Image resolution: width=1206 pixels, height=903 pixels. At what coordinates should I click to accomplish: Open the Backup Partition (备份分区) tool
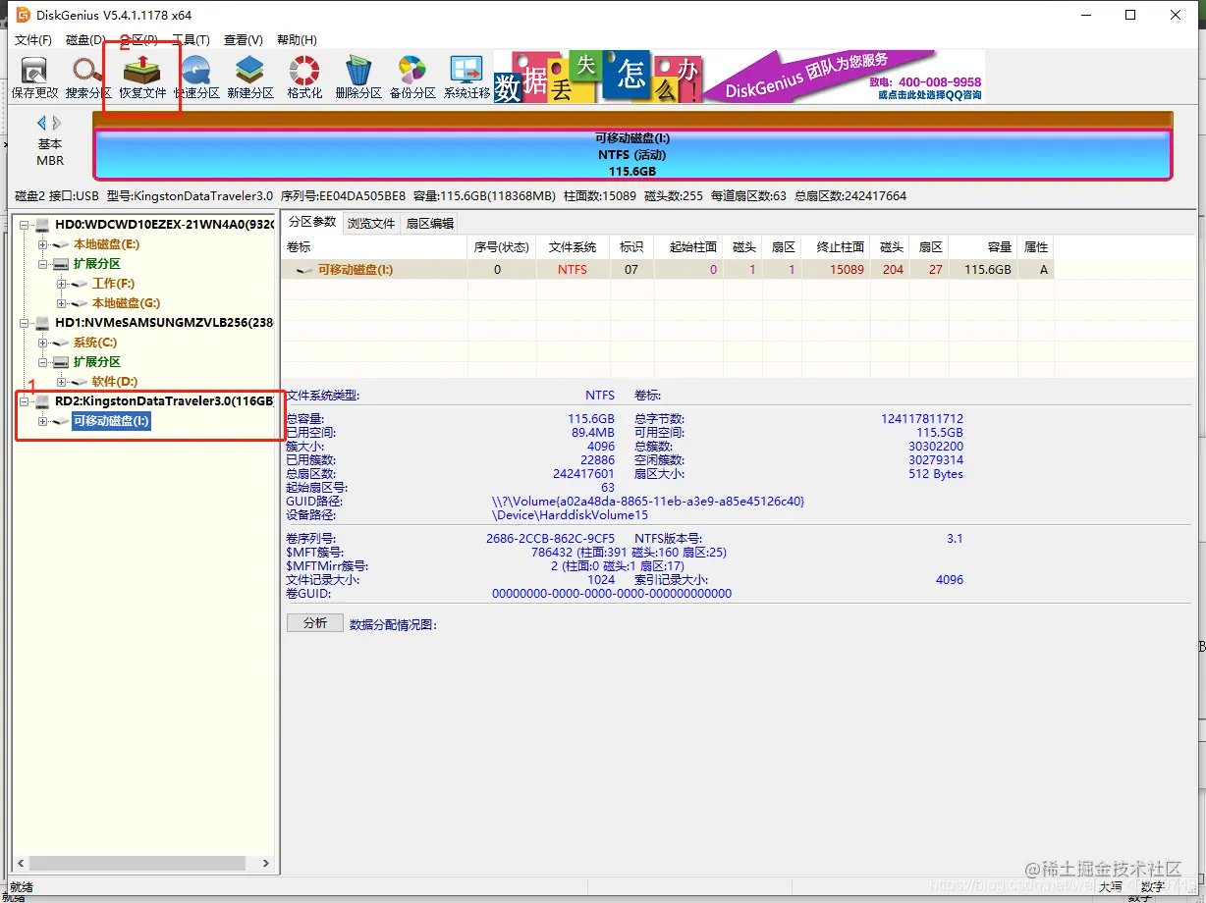tap(412, 78)
